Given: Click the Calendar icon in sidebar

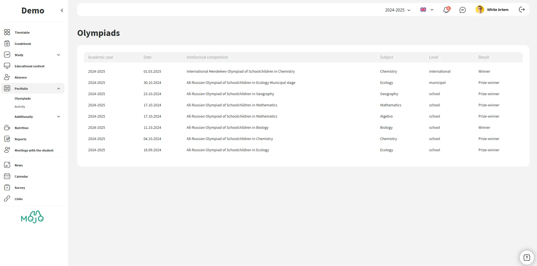Looking at the screenshot, I should [x=7, y=176].
